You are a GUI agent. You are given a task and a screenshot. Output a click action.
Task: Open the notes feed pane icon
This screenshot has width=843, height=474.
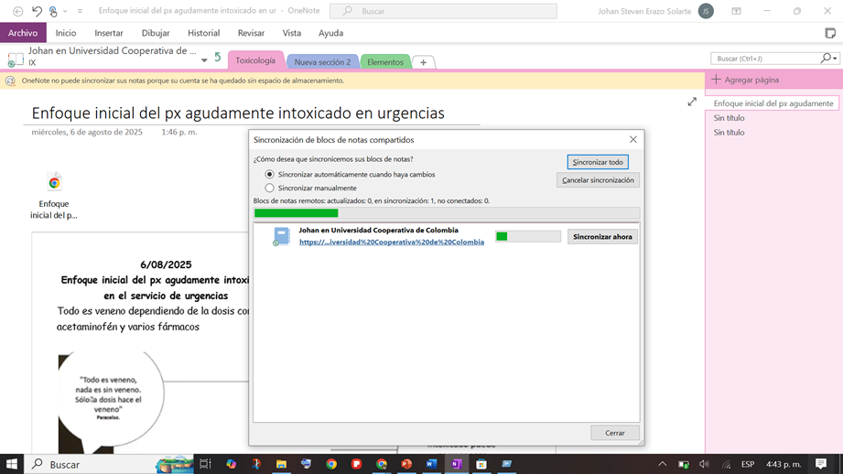point(830,33)
